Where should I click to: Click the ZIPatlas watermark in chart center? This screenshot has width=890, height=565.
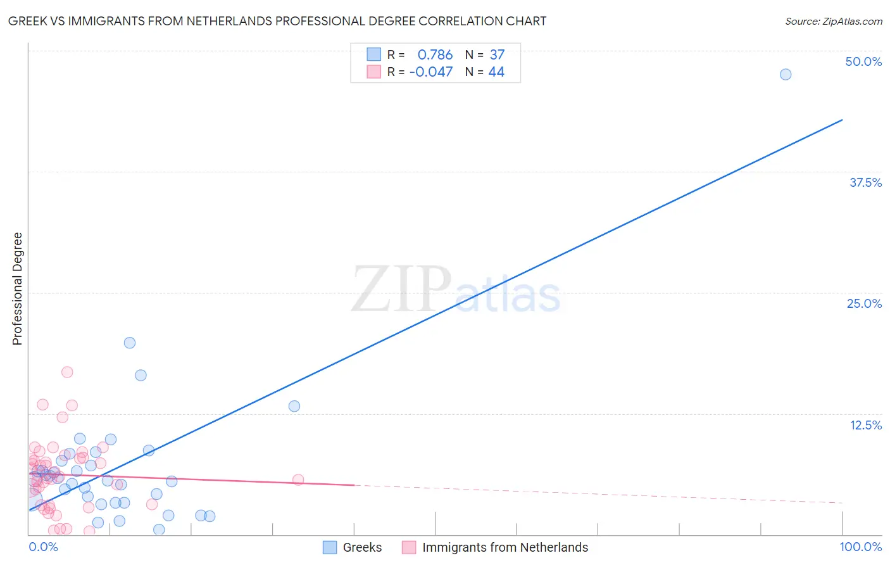456,289
